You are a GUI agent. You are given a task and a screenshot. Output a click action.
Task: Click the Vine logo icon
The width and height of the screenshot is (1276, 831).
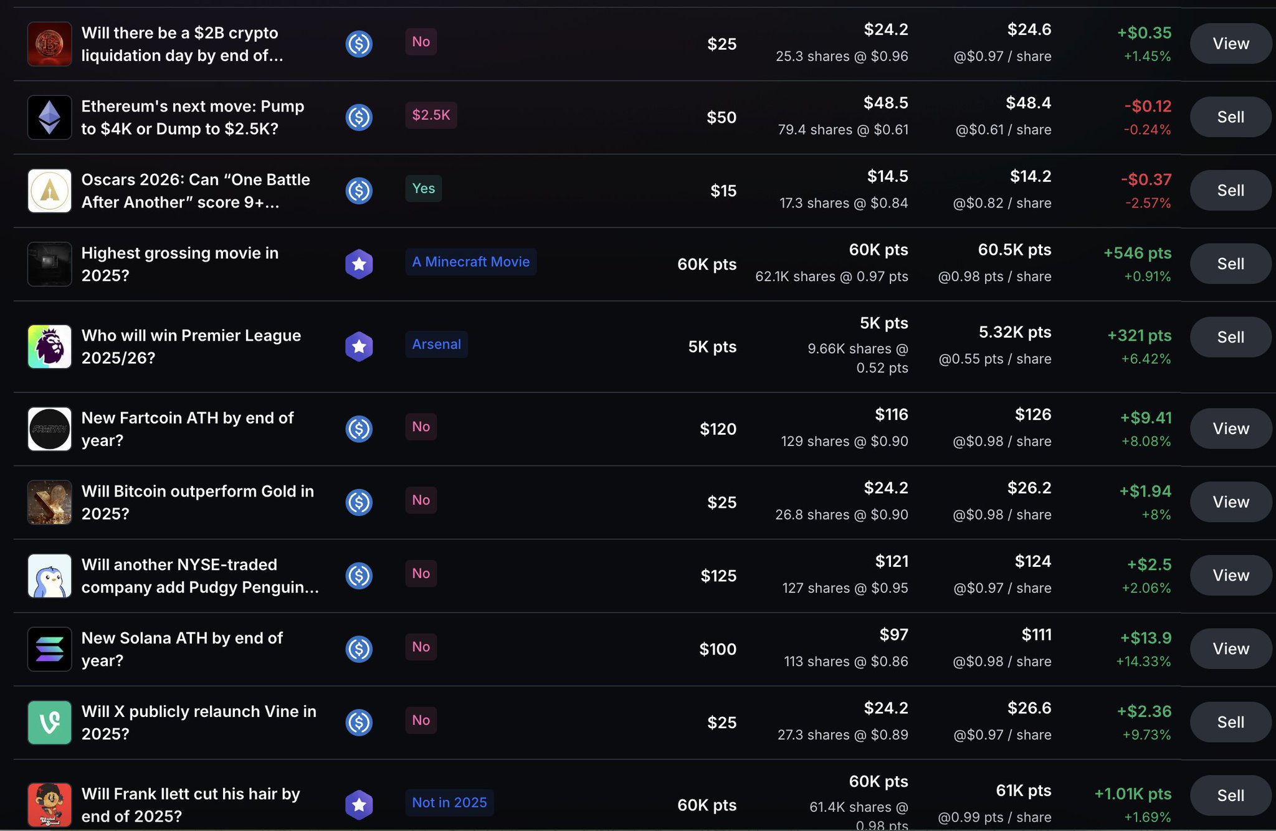[49, 723]
